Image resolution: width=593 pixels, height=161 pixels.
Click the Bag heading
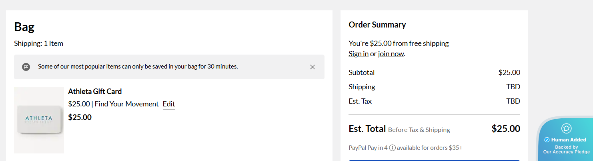(x=24, y=27)
